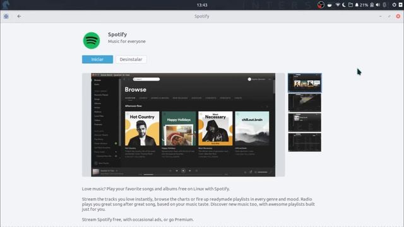Screen dimensions: 404x227
Task: Go back using the header arrow
Action: coord(19,16)
